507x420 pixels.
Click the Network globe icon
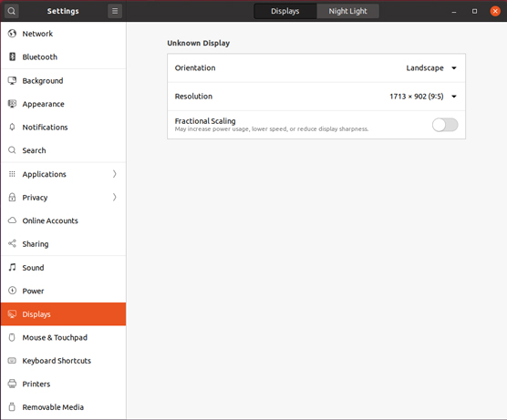coord(12,34)
